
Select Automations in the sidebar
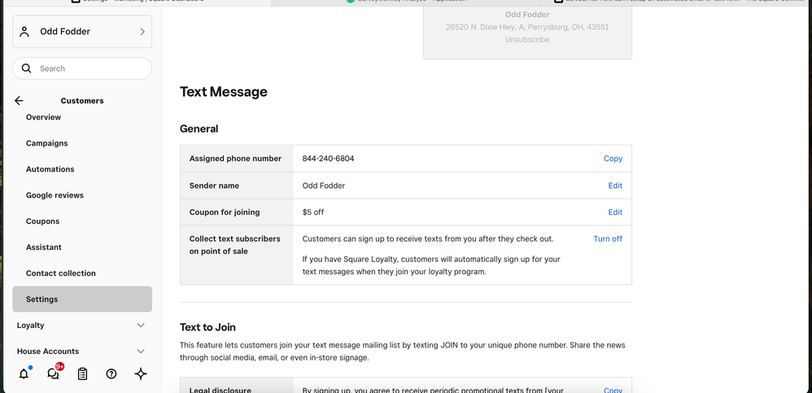[50, 169]
